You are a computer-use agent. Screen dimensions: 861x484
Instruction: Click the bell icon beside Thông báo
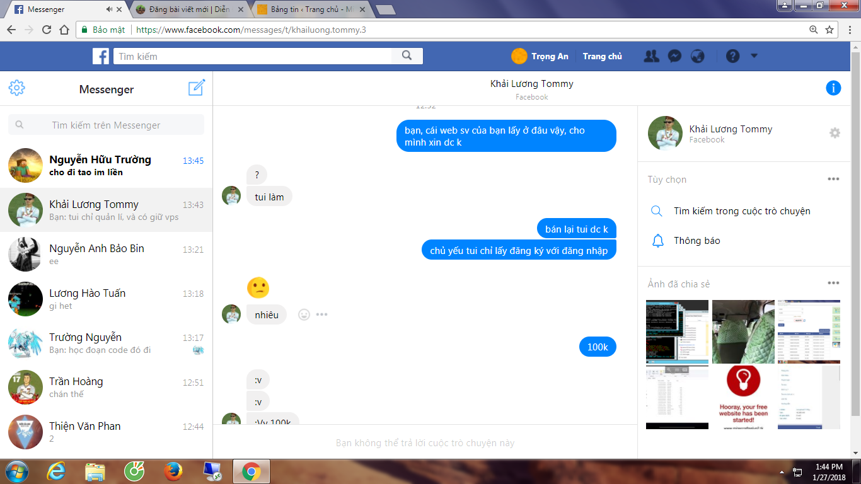[657, 241]
